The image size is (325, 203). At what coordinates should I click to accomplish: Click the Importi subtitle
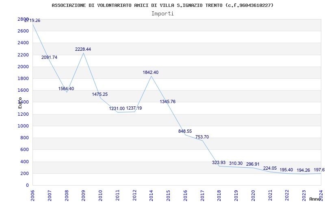click(162, 14)
